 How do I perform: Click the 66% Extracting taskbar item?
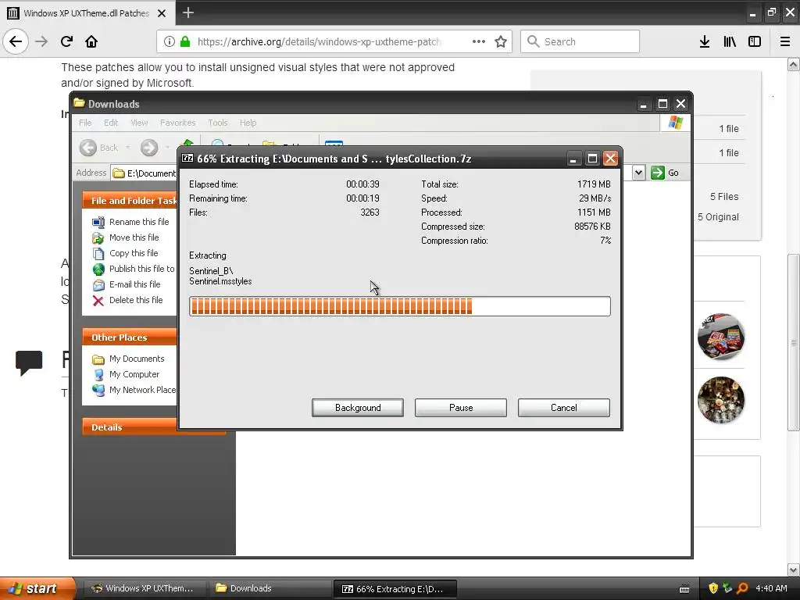(395, 589)
